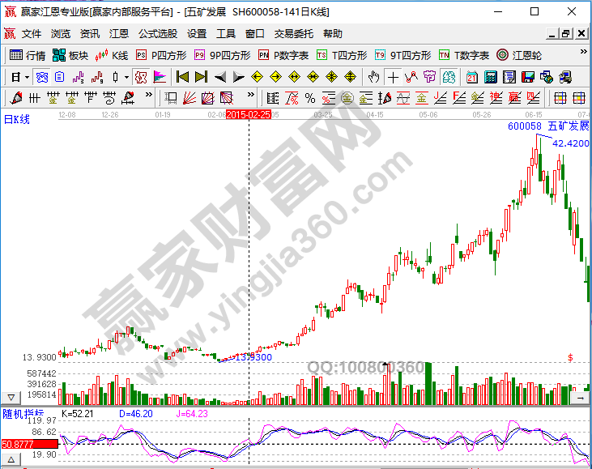The image size is (592, 469).
Task: Click the red 赢 angle-lines icon
Action: 514,98
